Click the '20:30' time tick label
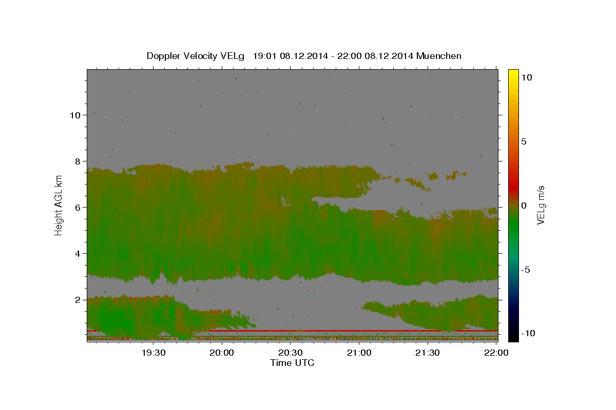616x410 pixels. tap(291, 353)
